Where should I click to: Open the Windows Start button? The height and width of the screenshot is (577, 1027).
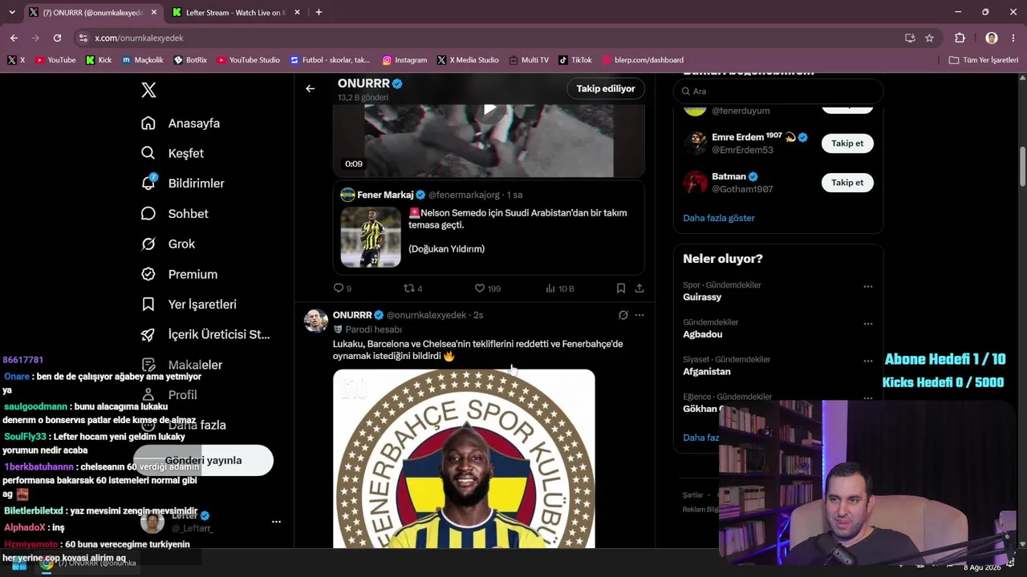[18, 563]
